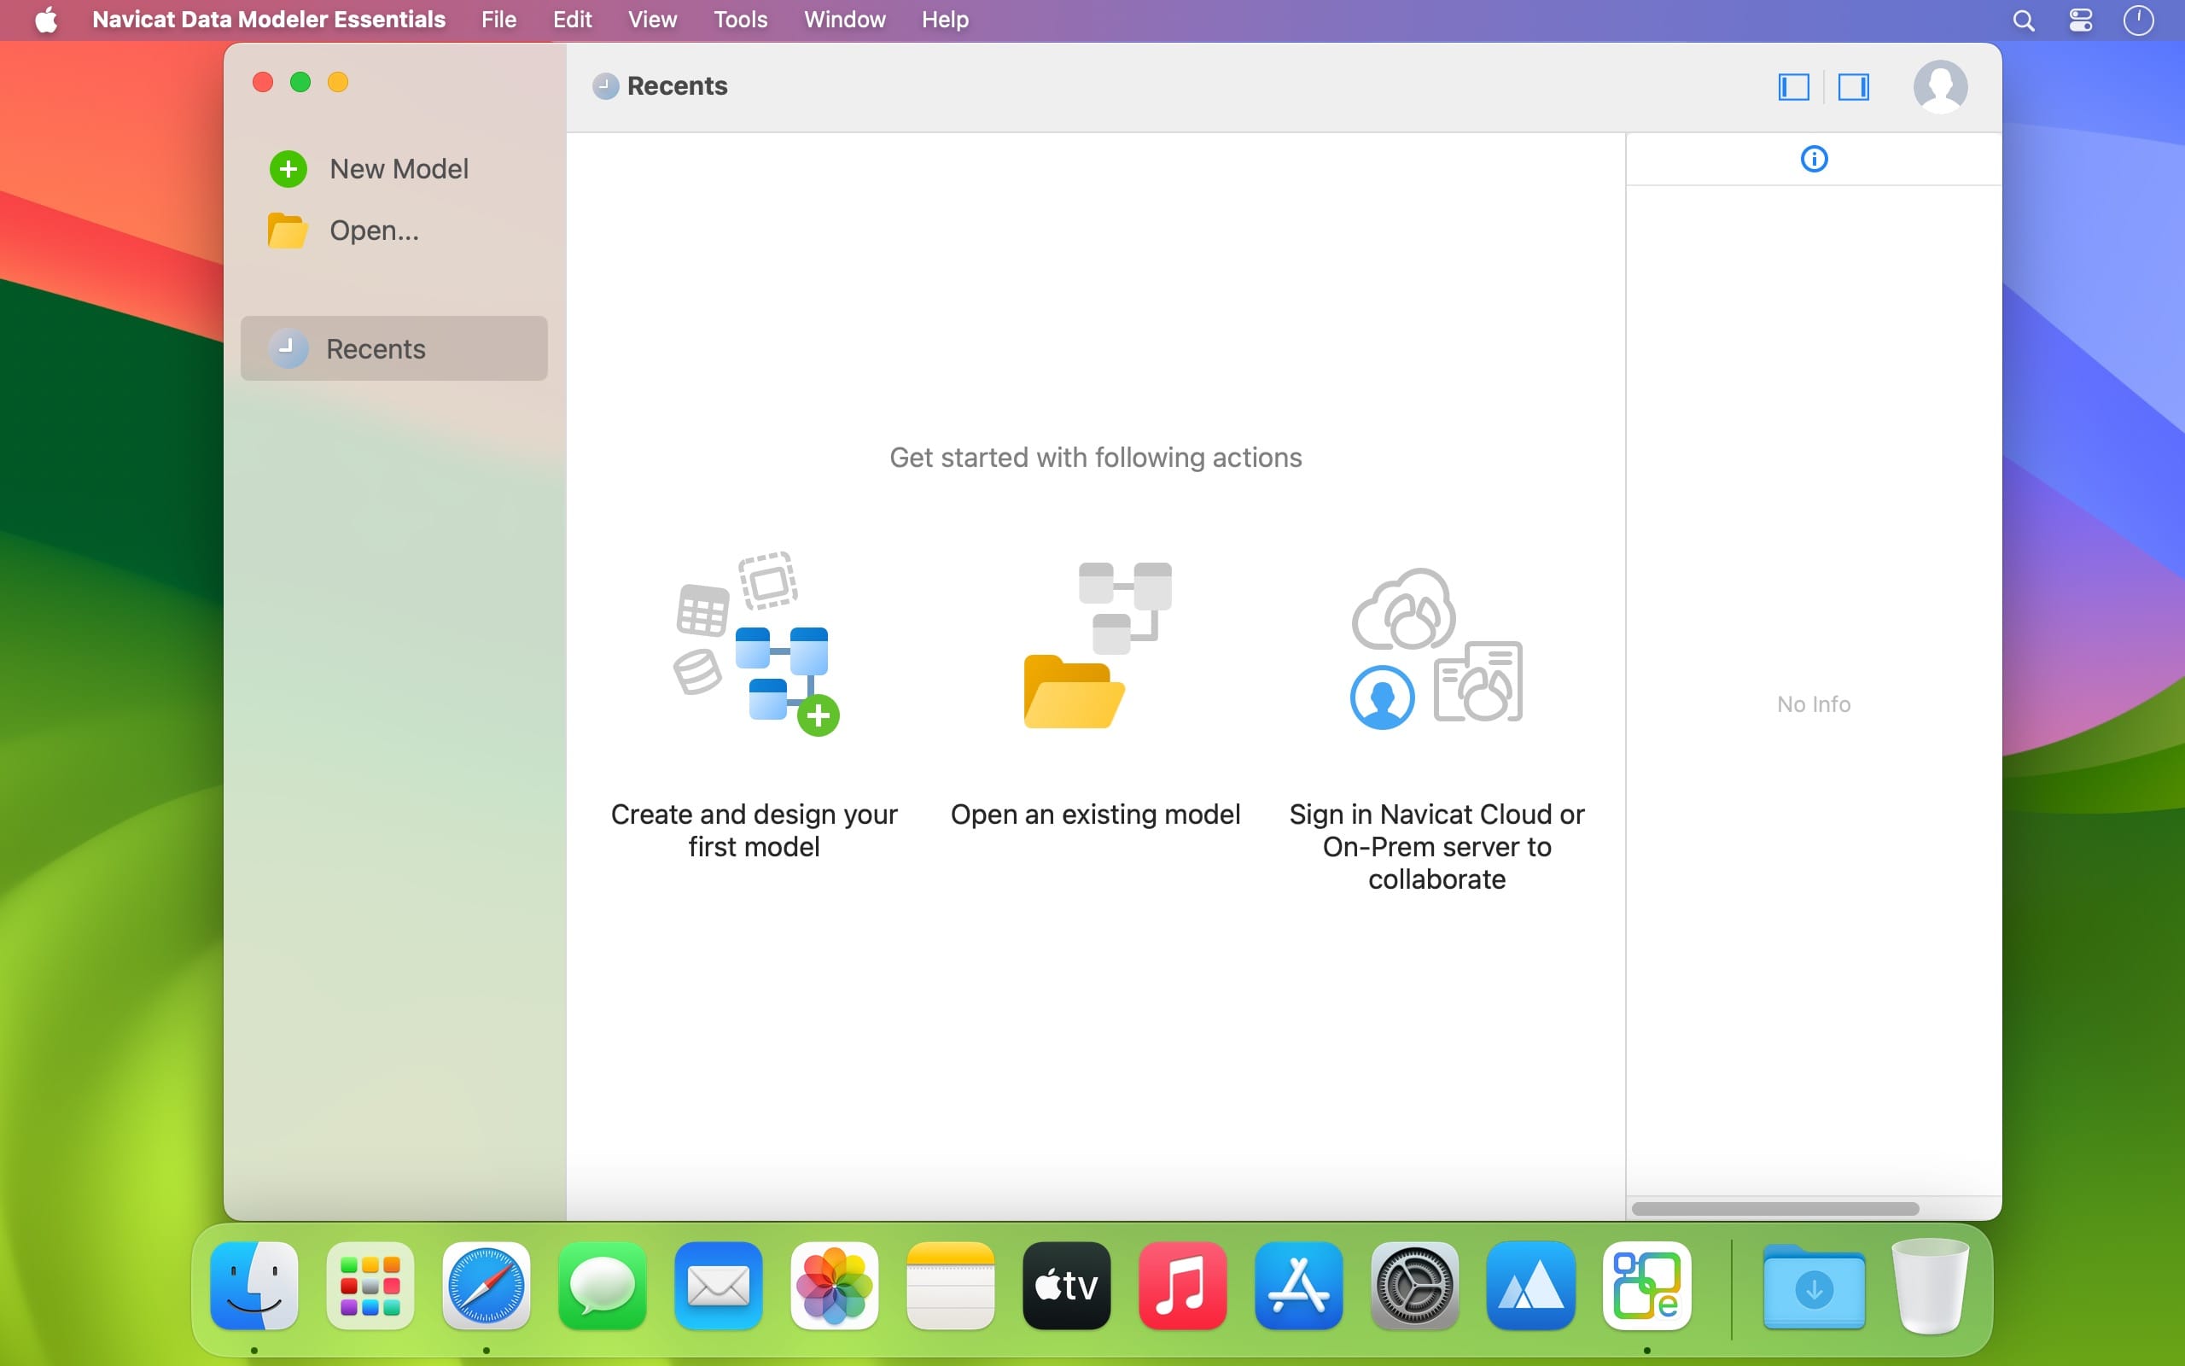Image resolution: width=2185 pixels, height=1366 pixels.
Task: Open Spotlight search in menu bar
Action: pos(2024,20)
